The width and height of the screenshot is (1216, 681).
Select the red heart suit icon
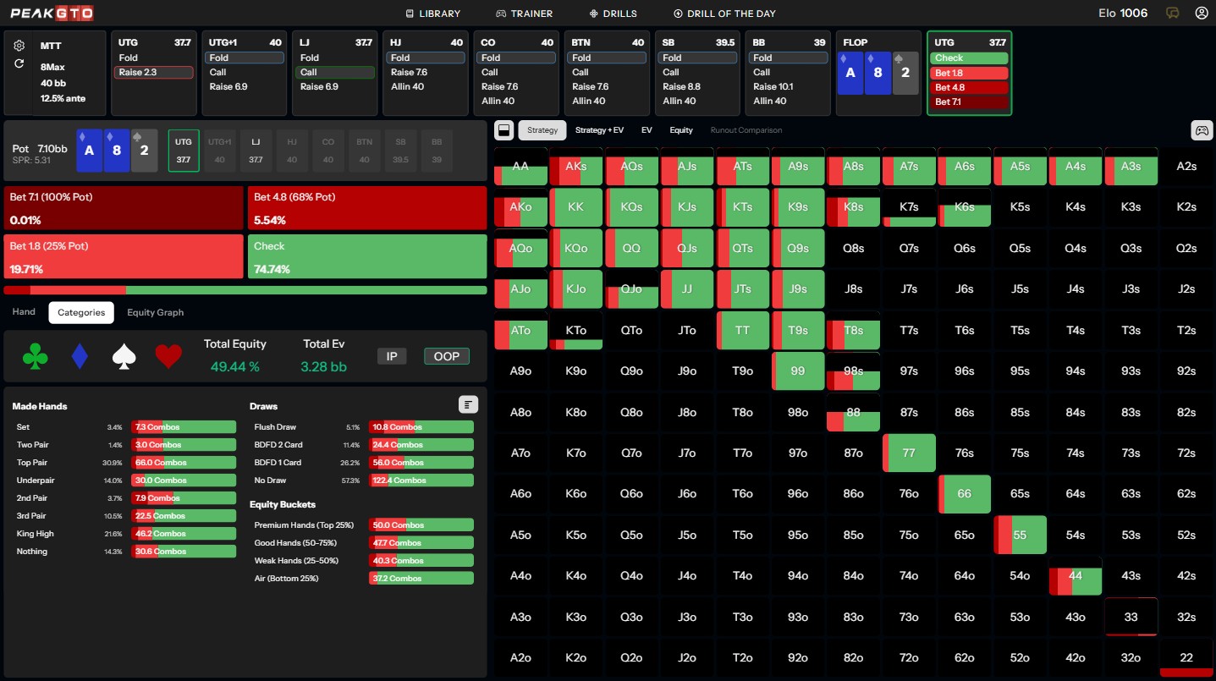168,357
